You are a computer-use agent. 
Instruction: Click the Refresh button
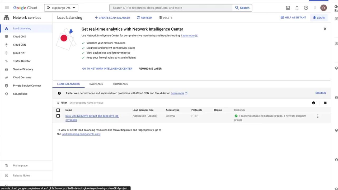point(144,18)
